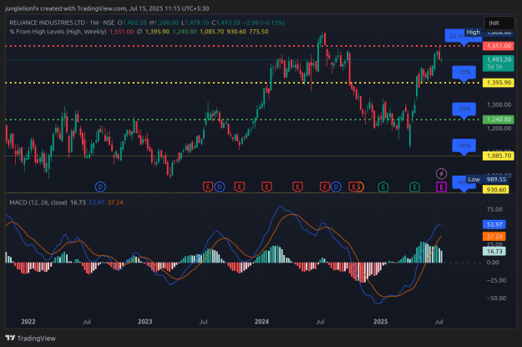Click the TradingView logo at bottom left
The height and width of the screenshot is (347, 522).
(x=31, y=339)
